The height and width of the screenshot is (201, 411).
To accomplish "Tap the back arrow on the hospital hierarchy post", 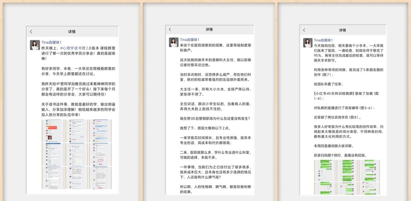I will tap(170, 29).
